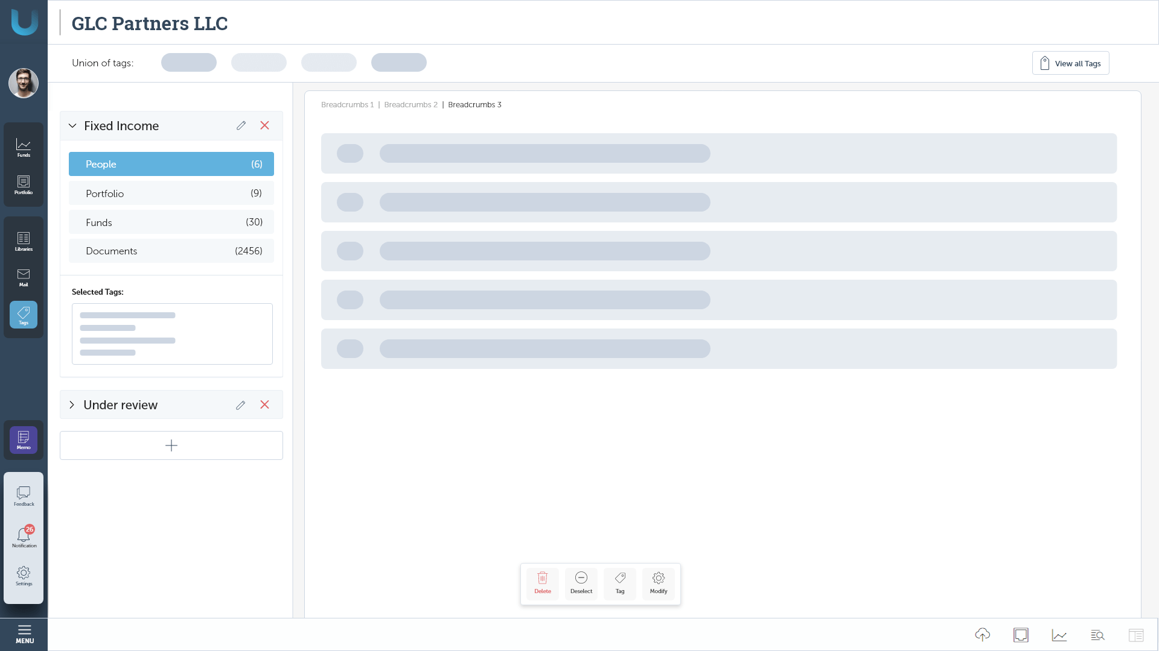The image size is (1159, 651).
Task: Select the Portfolio (9) category
Action: click(x=171, y=193)
